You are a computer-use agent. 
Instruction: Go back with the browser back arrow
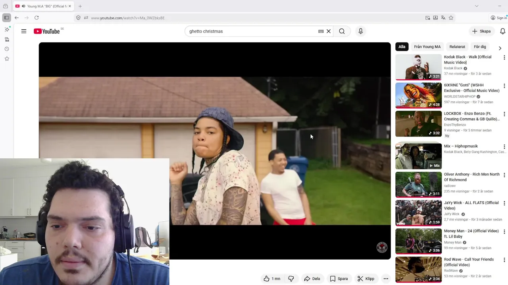pyautogui.click(x=17, y=18)
